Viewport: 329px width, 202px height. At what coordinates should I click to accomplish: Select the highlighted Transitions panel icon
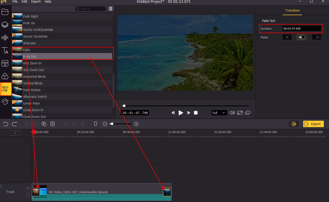coord(5,89)
